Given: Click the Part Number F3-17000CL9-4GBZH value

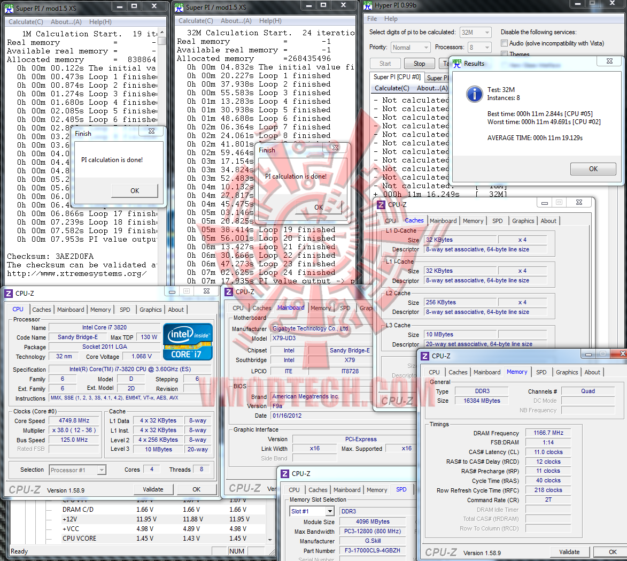Looking at the screenshot, I should (372, 551).
